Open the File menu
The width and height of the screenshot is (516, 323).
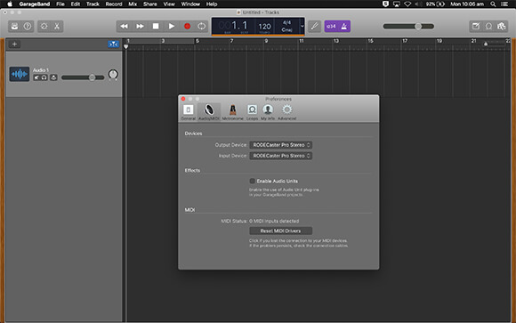click(x=60, y=4)
